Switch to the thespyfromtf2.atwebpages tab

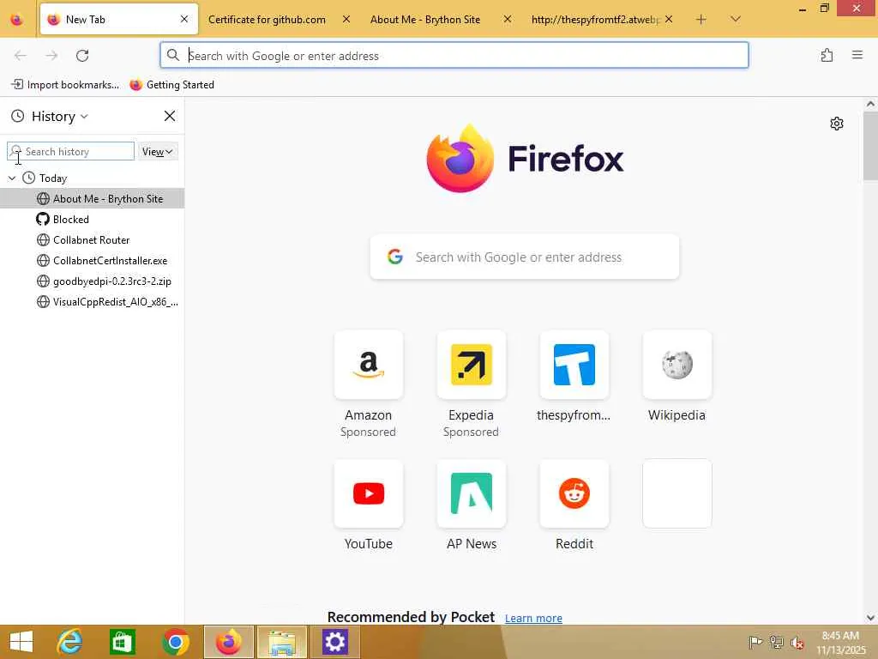[596, 20]
